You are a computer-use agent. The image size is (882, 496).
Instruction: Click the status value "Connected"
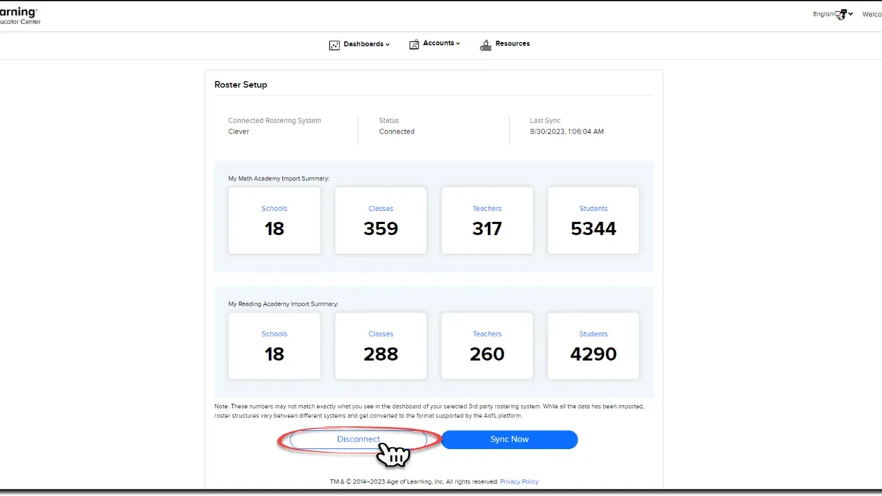tap(397, 132)
